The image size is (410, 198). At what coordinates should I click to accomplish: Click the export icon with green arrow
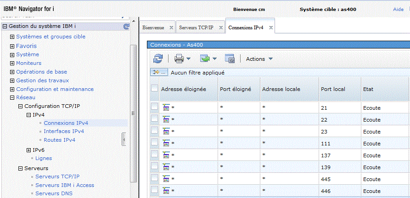205,59
